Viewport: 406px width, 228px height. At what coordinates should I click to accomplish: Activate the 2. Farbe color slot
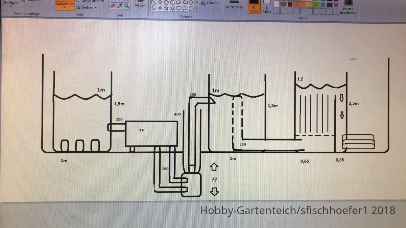tap(267, 6)
